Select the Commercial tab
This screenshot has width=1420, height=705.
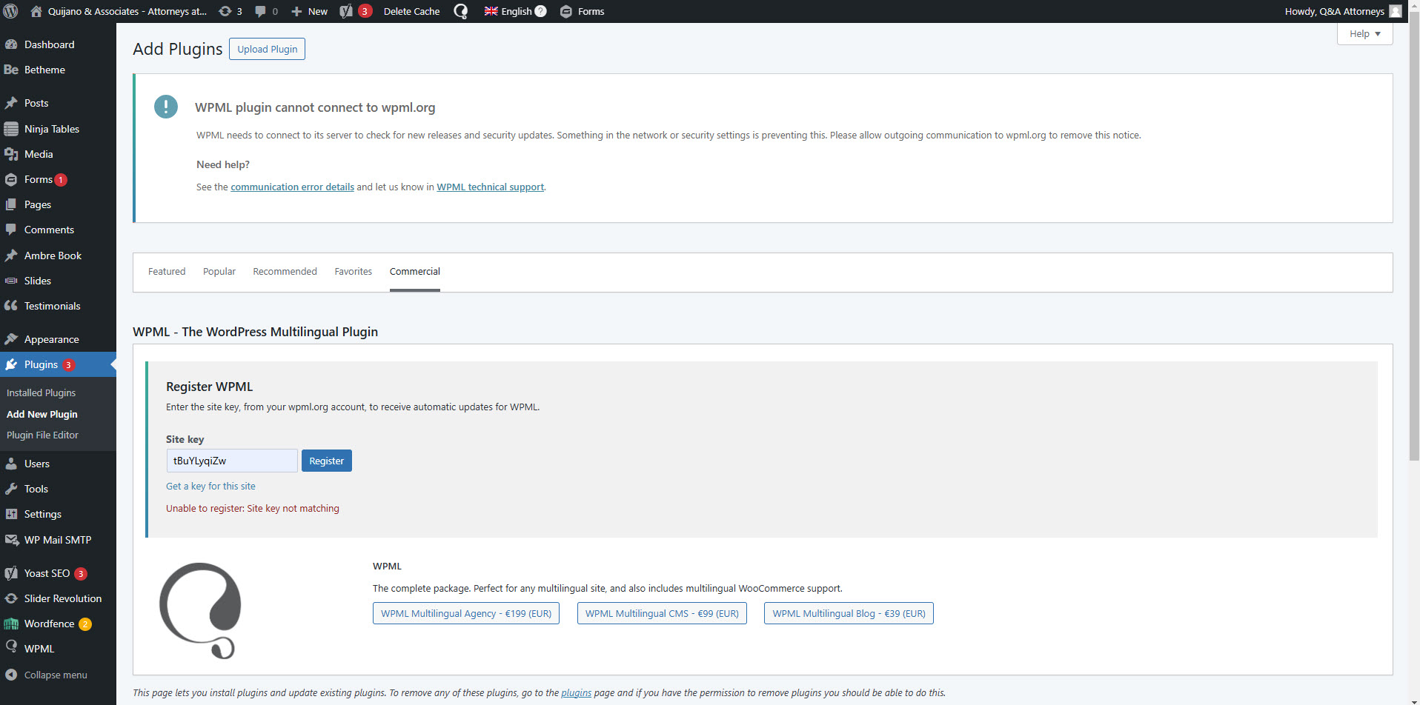[x=415, y=272]
